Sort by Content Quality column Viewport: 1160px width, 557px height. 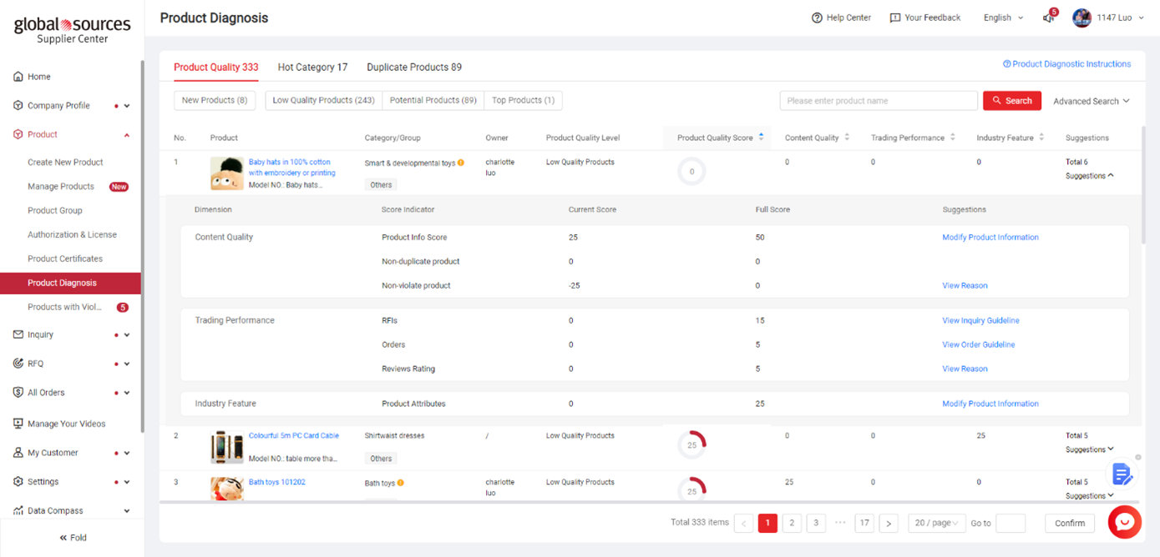coord(847,138)
